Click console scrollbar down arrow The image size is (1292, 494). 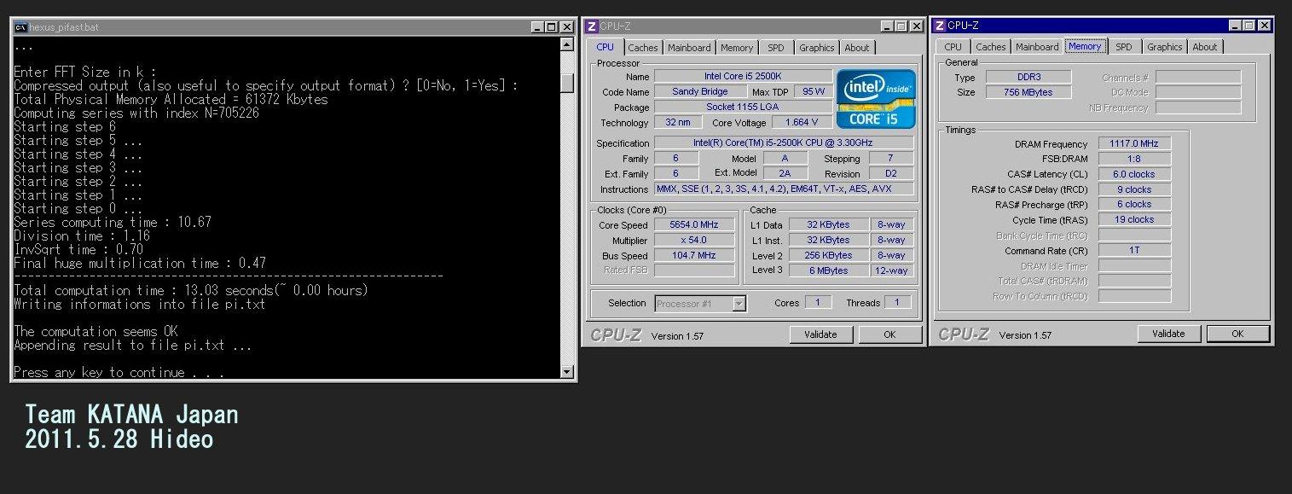[567, 372]
